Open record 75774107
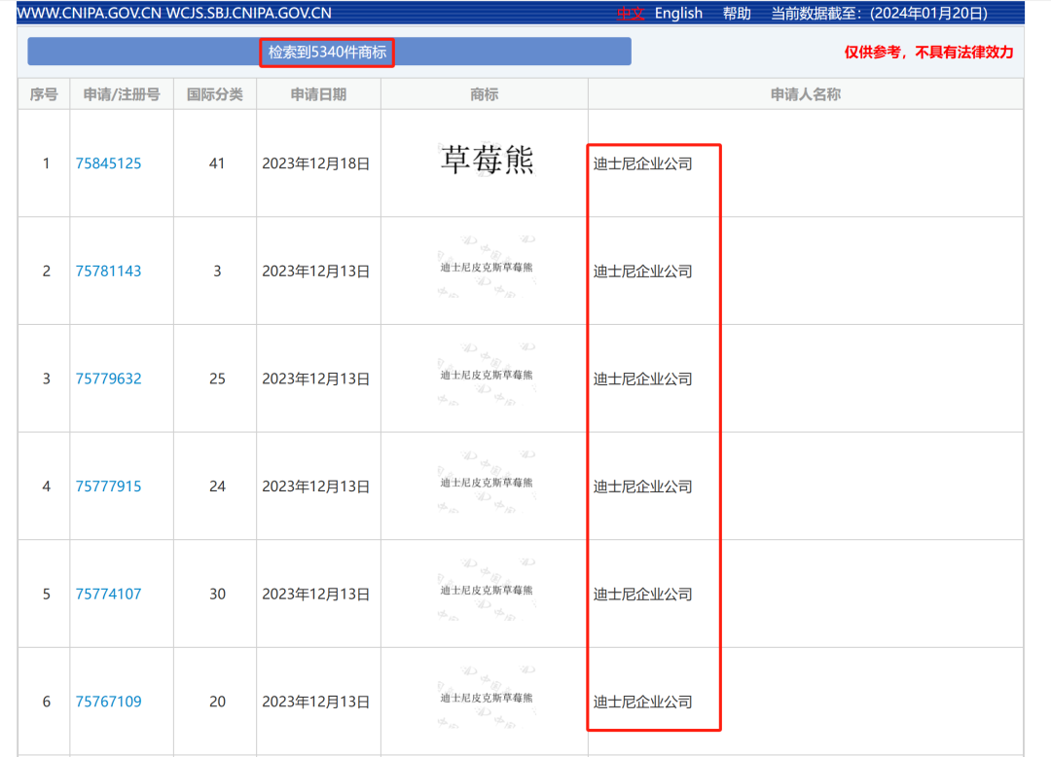Screen dimensions: 1051x757 (108, 594)
